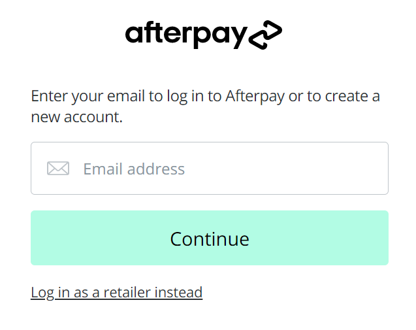Click the afterpay wordmark logo text

[186, 35]
